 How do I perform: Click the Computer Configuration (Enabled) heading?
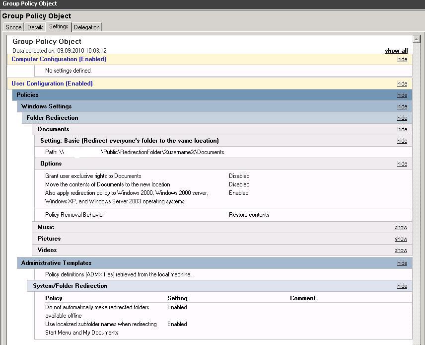click(x=59, y=59)
